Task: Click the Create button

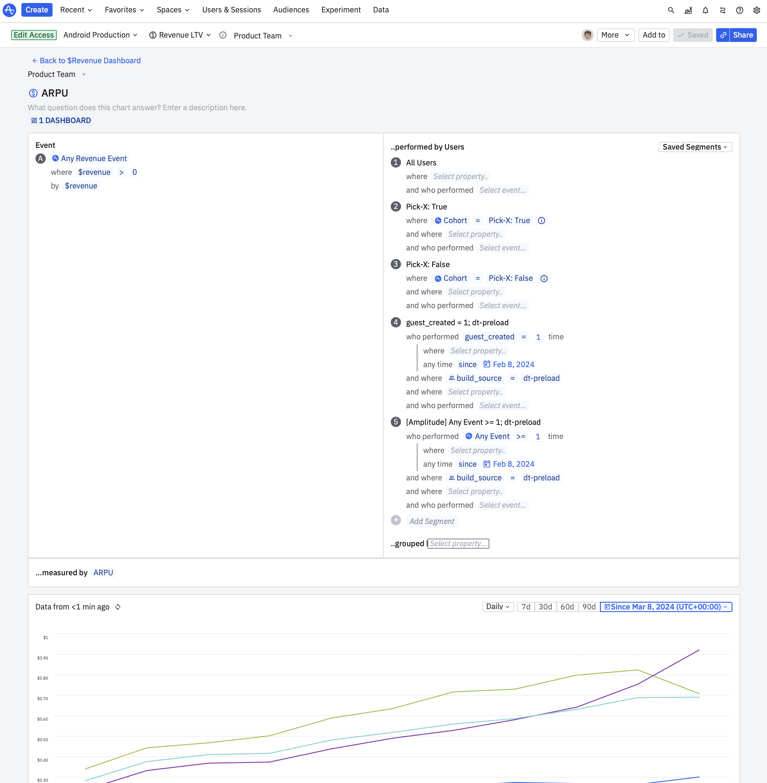Action: (37, 10)
